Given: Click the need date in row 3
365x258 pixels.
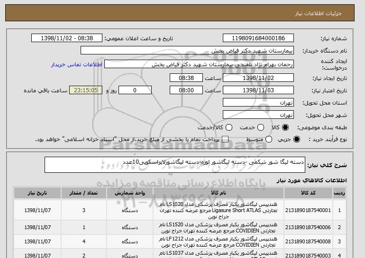Looking at the screenshot, I should pos(37,242).
